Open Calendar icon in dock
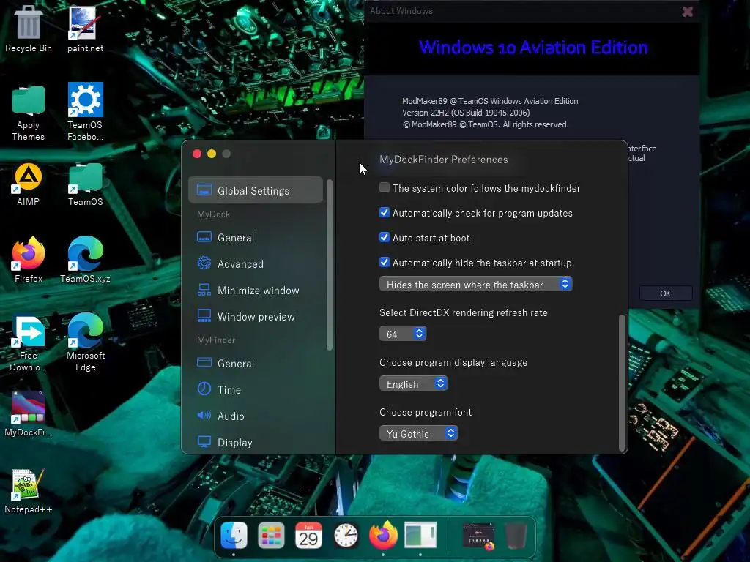 pyautogui.click(x=308, y=535)
